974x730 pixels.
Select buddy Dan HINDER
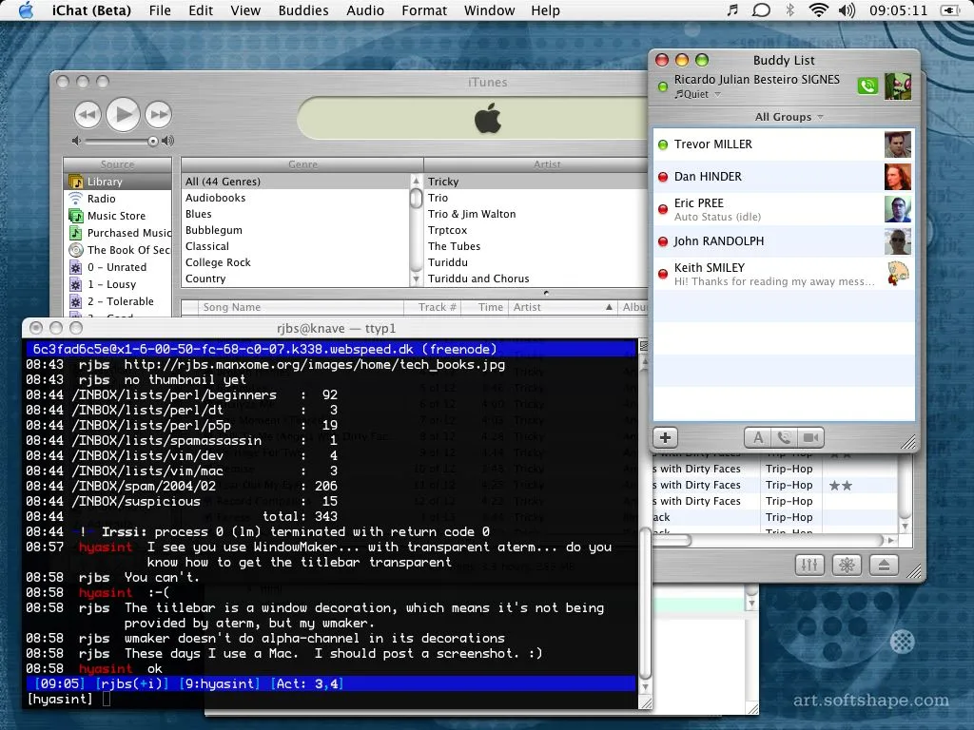click(x=784, y=177)
